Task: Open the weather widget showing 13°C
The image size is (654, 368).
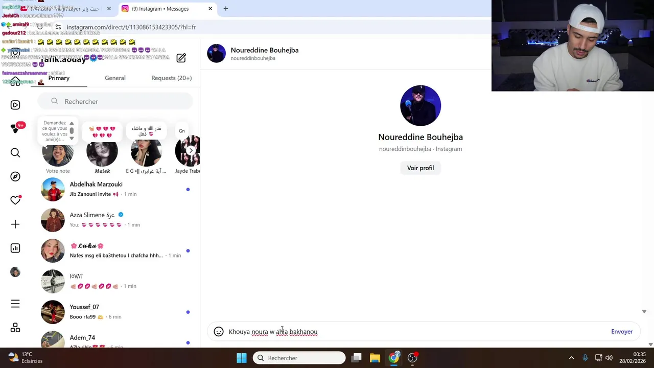Action: pyautogui.click(x=26, y=358)
